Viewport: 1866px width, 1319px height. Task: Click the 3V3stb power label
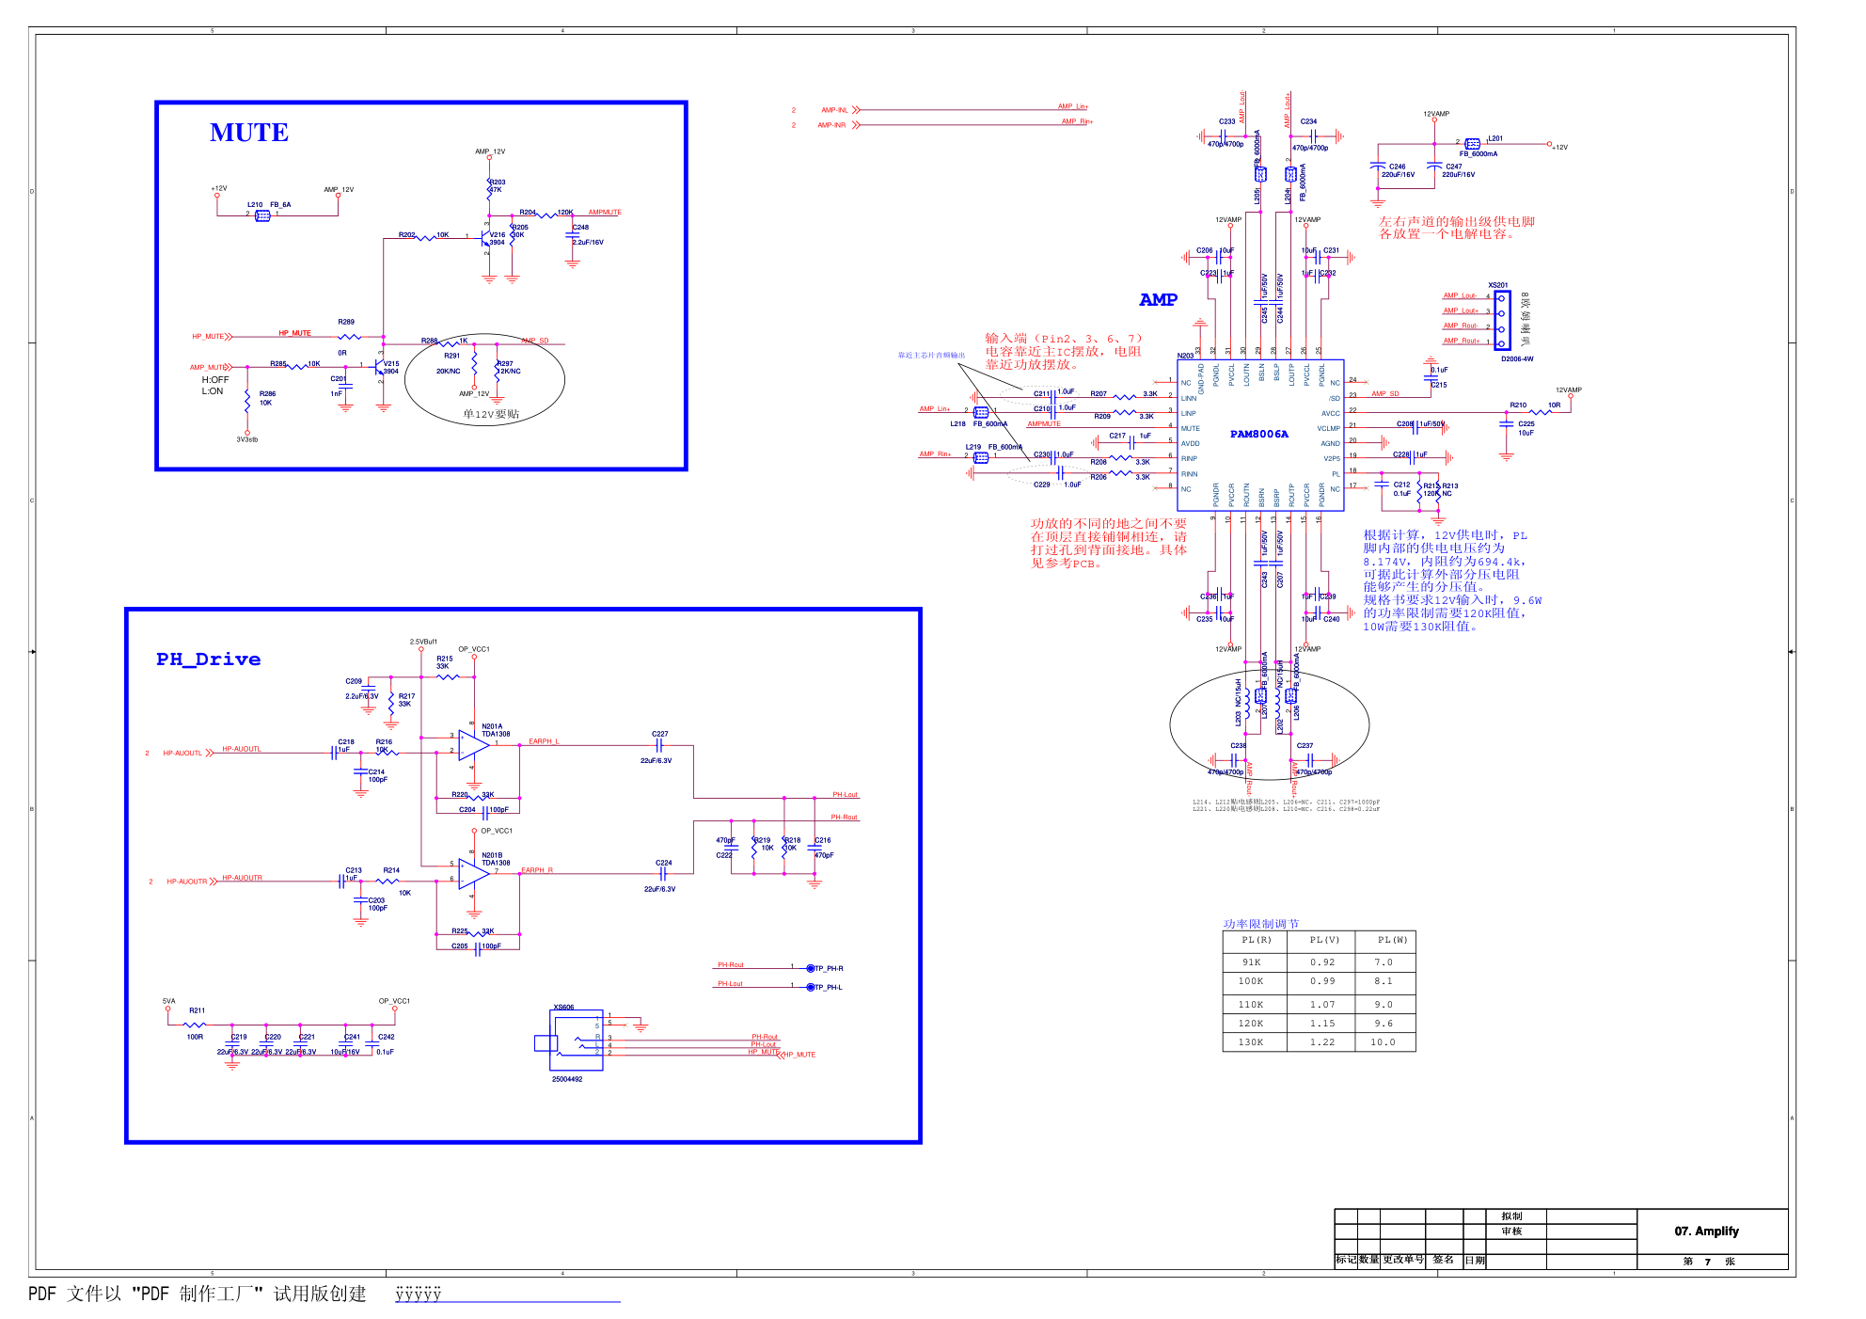coord(247,439)
